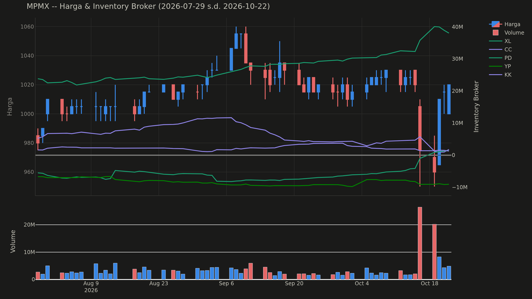Viewport: 532px width, 299px height.
Task: Toggle YP broker line in legend
Action: tap(500, 66)
